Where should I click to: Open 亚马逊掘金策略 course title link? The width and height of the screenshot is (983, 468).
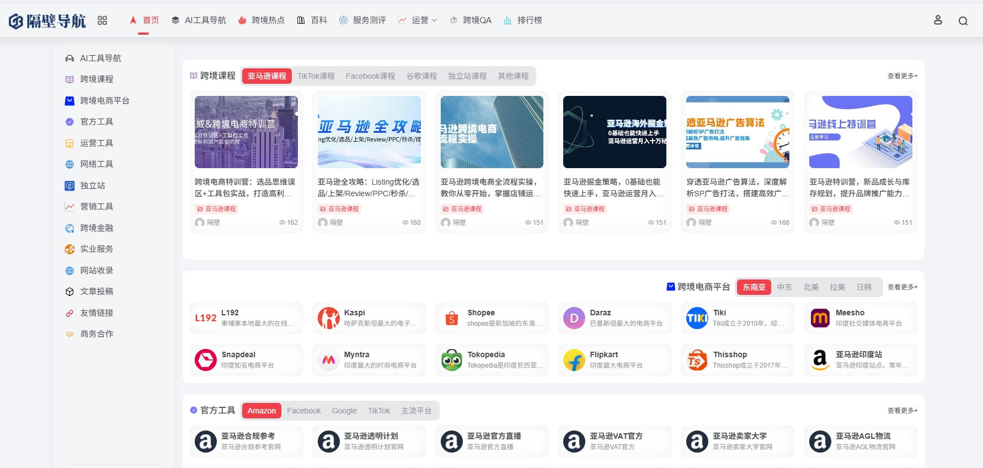pos(615,187)
